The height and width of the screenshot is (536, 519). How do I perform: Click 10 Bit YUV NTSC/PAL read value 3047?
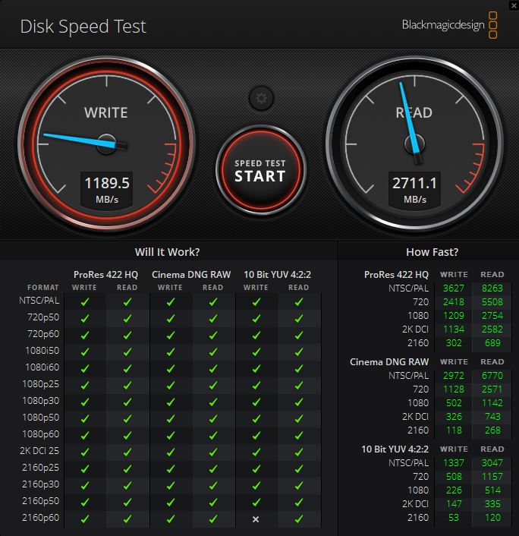pos(492,463)
